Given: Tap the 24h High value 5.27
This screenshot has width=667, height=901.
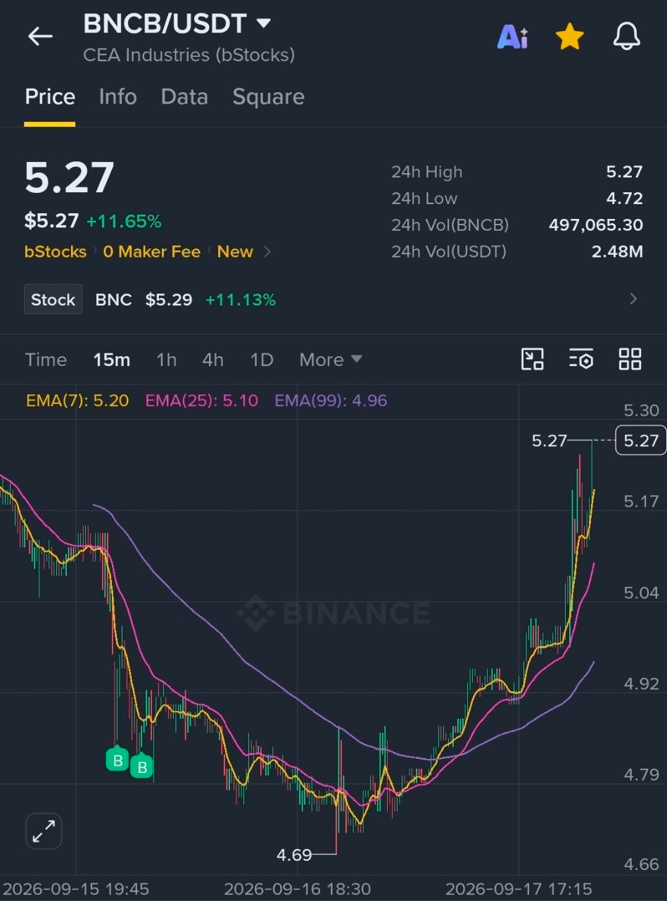Looking at the screenshot, I should pyautogui.click(x=624, y=172).
